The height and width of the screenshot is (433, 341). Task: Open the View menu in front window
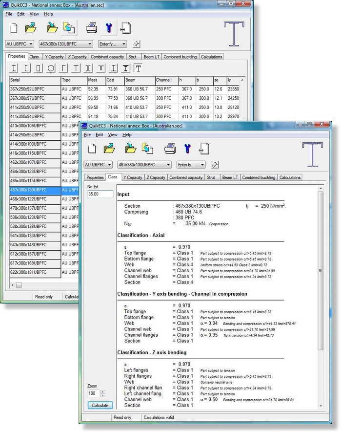(x=113, y=135)
